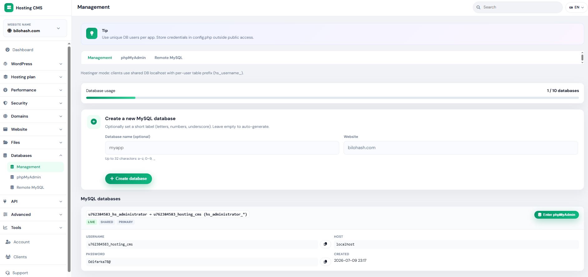588x277 pixels.
Task: Click the Search input box
Action: [x=517, y=7]
